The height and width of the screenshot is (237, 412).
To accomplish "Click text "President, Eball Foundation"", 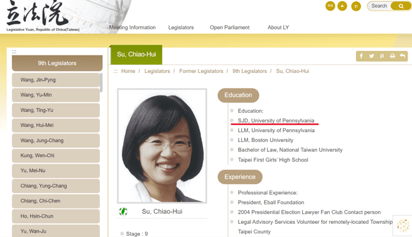I will [x=271, y=202].
